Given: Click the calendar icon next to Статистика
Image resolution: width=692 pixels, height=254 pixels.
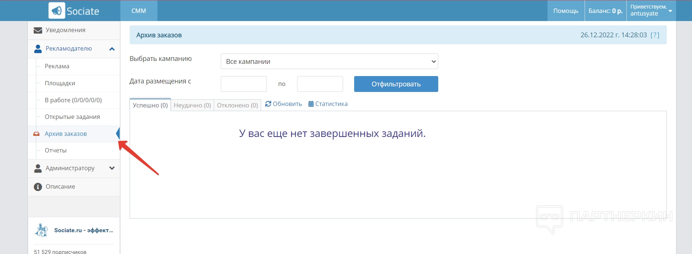Looking at the screenshot, I should pyautogui.click(x=311, y=104).
